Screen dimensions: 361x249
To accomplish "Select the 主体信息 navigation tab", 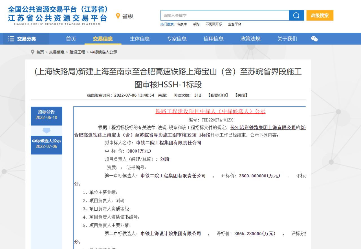I will pyautogui.click(x=140, y=39).
